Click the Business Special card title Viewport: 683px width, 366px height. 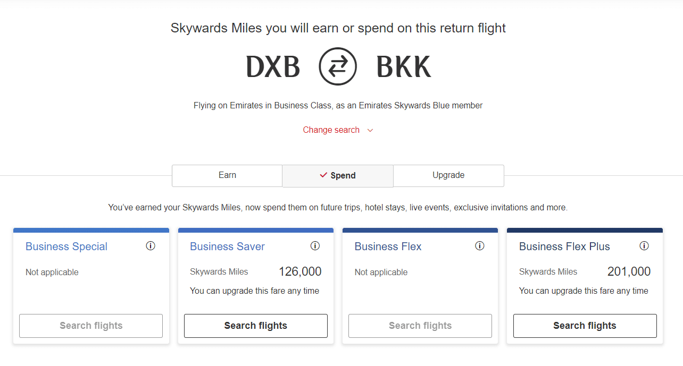(66, 246)
